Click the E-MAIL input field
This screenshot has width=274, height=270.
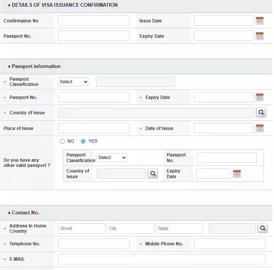click(162, 259)
